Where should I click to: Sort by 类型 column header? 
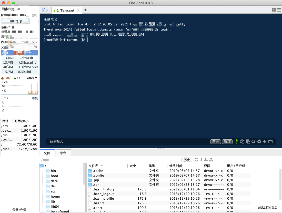[157, 166]
